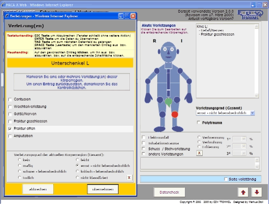This screenshot has width=269, height=204.
Task: Open the 3° burn percentage dropdown
Action: (239, 153)
